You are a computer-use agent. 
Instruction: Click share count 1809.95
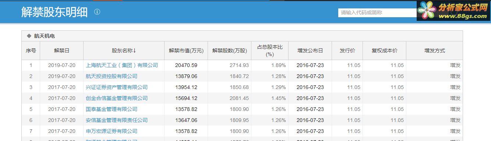click(239, 120)
